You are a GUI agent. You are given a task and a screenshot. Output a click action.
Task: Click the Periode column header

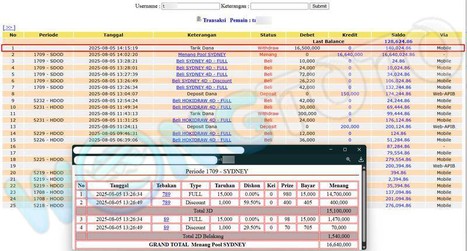click(x=48, y=35)
